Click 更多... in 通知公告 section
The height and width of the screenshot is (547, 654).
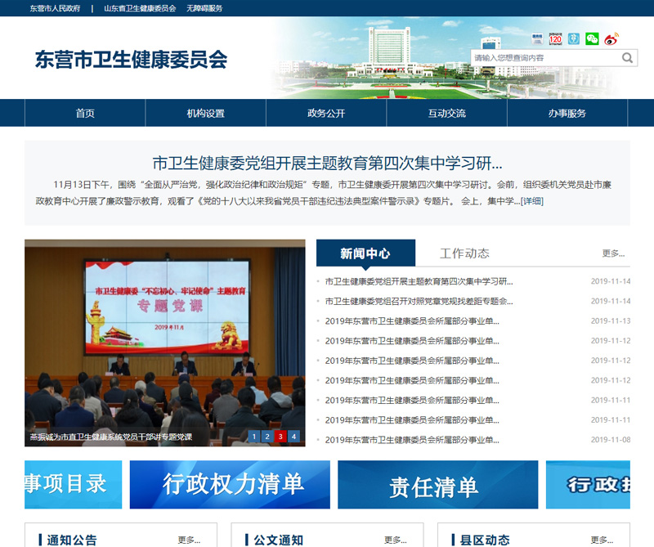[189, 540]
